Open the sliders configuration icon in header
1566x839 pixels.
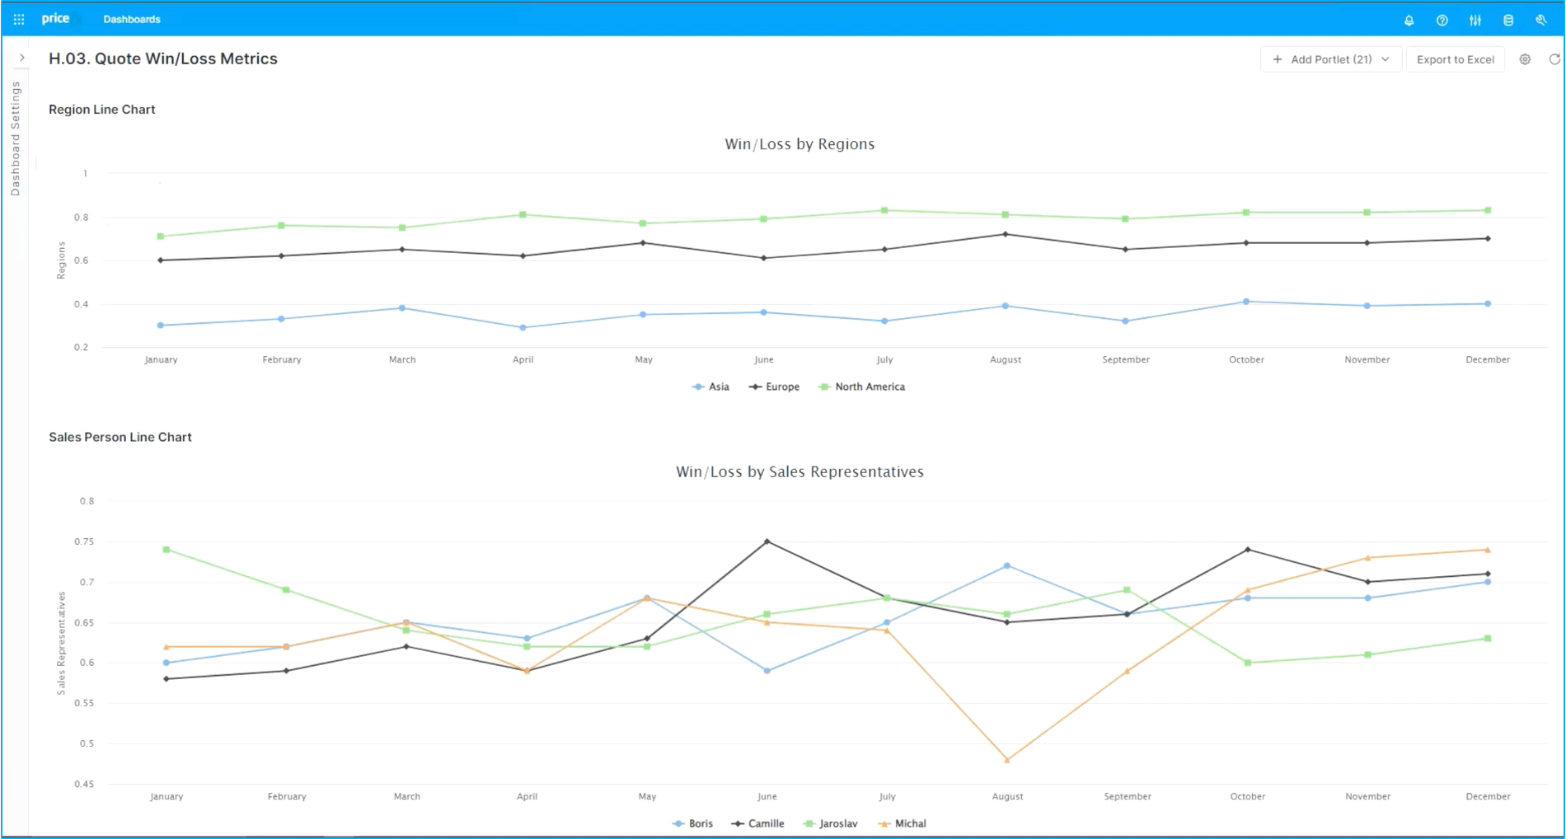click(1475, 20)
